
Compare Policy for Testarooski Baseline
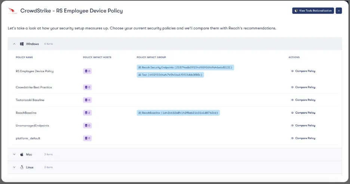303,100
